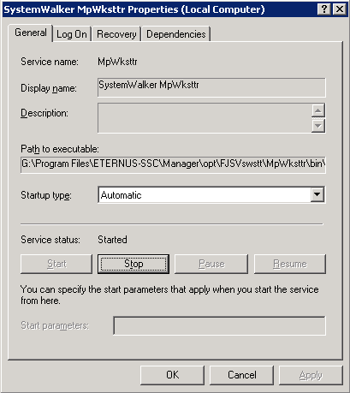Click into the Start parameters field
The height and width of the screenshot is (393, 350).
click(x=219, y=325)
